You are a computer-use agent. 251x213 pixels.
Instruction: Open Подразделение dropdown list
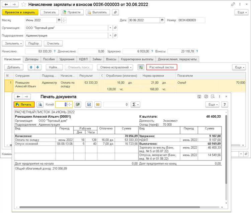pyautogui.click(x=110, y=35)
